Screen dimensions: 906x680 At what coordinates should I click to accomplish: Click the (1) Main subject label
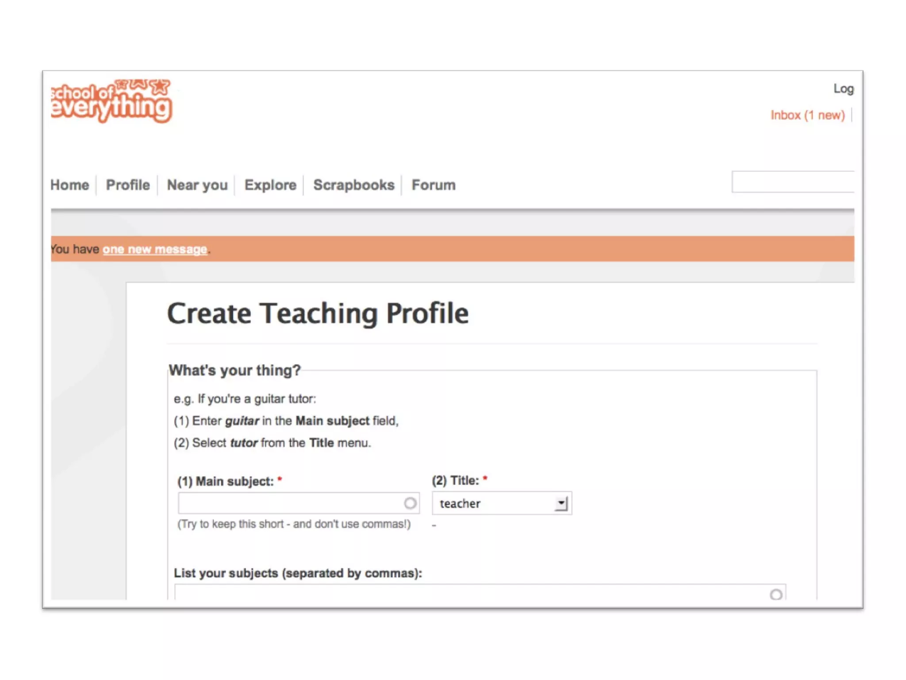pyautogui.click(x=226, y=482)
